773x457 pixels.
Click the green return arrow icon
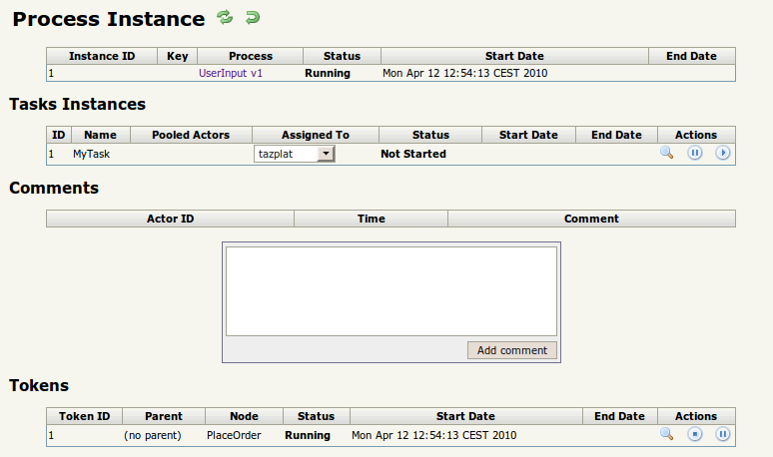coord(253,17)
